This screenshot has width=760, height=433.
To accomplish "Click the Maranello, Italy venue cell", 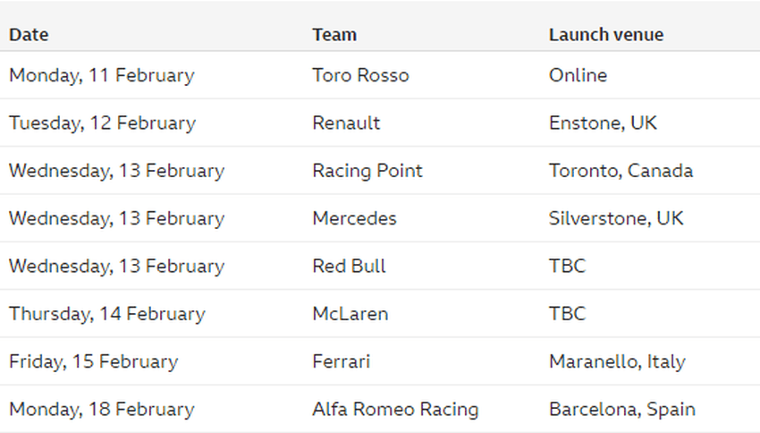I will pos(617,361).
